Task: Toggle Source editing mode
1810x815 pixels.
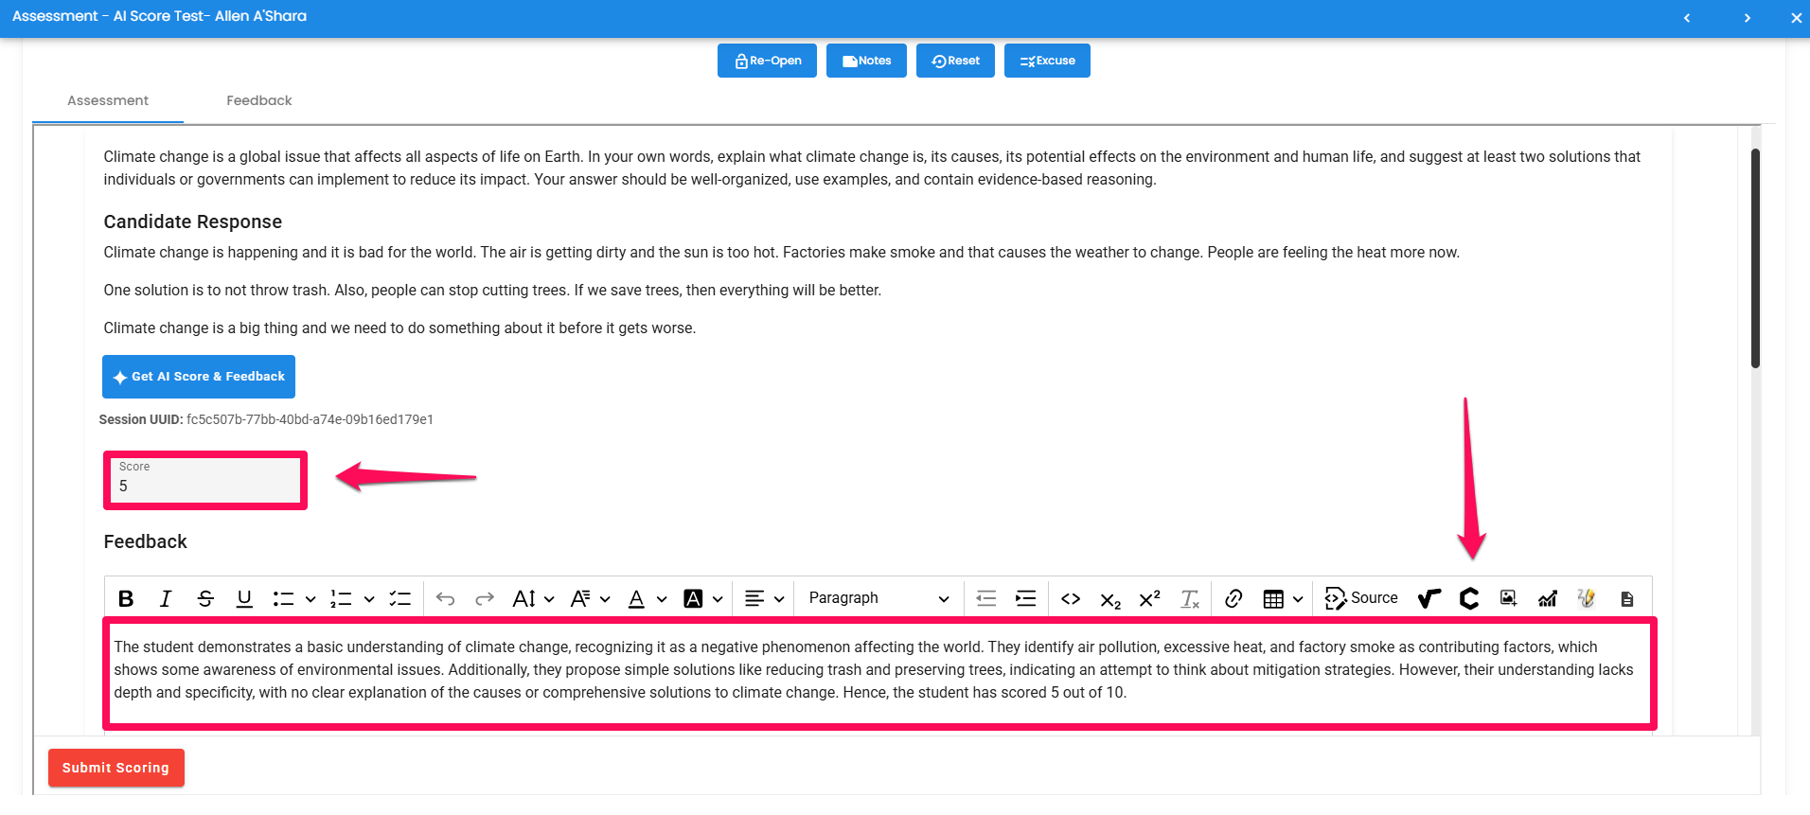Action: 1361,598
